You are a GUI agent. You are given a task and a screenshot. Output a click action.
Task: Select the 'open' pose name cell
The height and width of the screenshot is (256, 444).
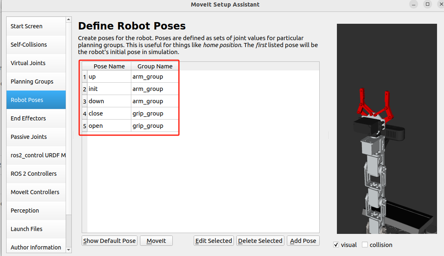(x=109, y=126)
